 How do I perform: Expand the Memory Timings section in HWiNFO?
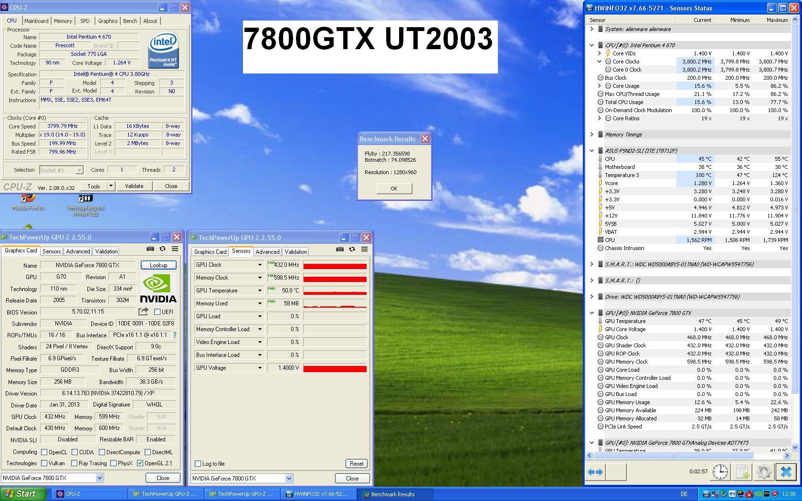point(591,135)
